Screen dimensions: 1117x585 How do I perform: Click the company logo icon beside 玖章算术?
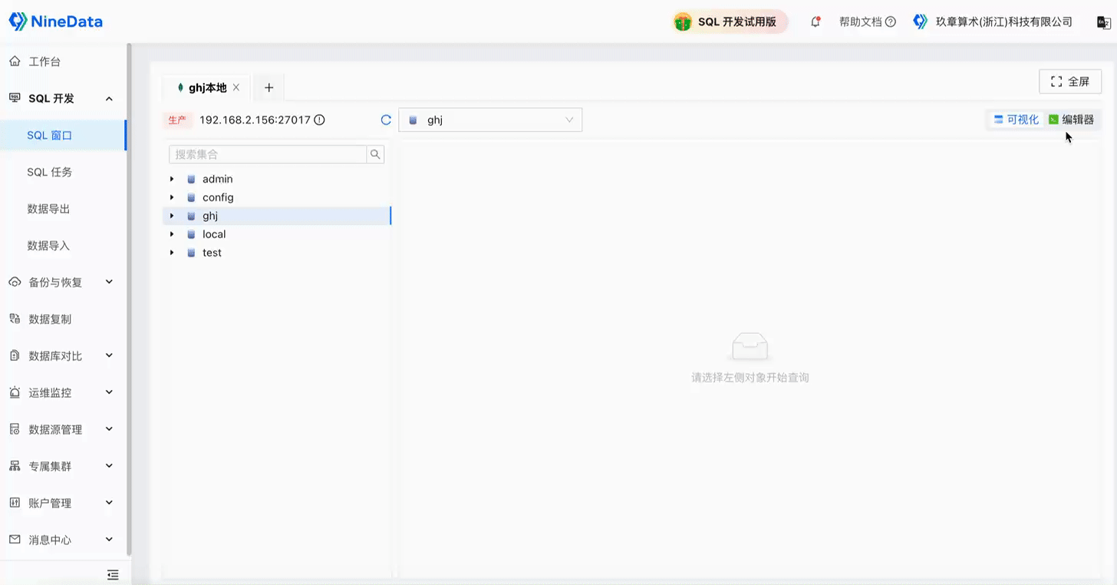click(x=921, y=21)
